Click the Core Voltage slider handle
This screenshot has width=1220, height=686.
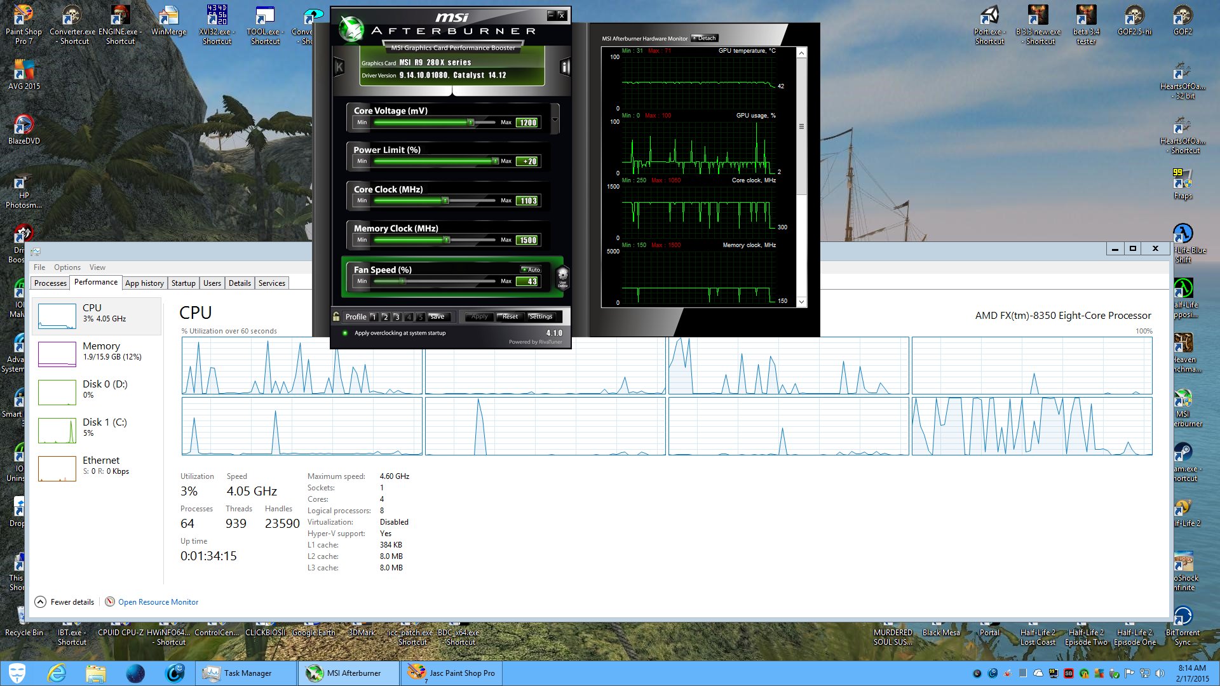tap(470, 122)
